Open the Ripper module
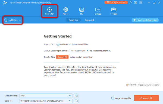This screenshot has width=163, height=104. [65, 11]
